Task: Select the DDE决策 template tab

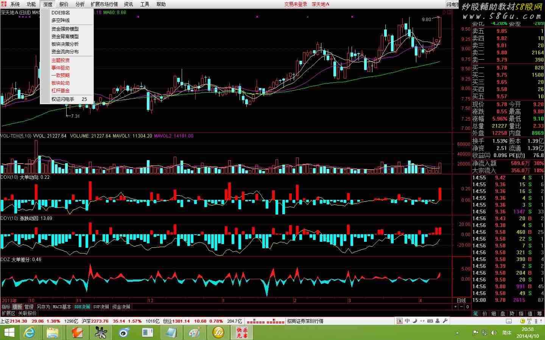Action: tap(82, 307)
